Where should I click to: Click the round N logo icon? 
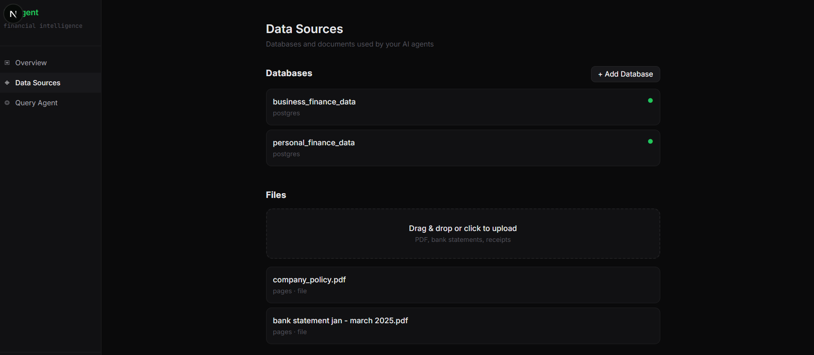point(13,14)
